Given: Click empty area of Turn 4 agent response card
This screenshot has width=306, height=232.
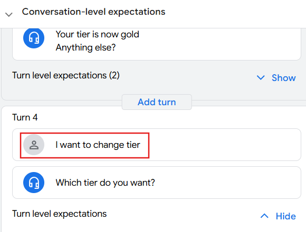Looking at the screenshot, I should click(x=227, y=183).
